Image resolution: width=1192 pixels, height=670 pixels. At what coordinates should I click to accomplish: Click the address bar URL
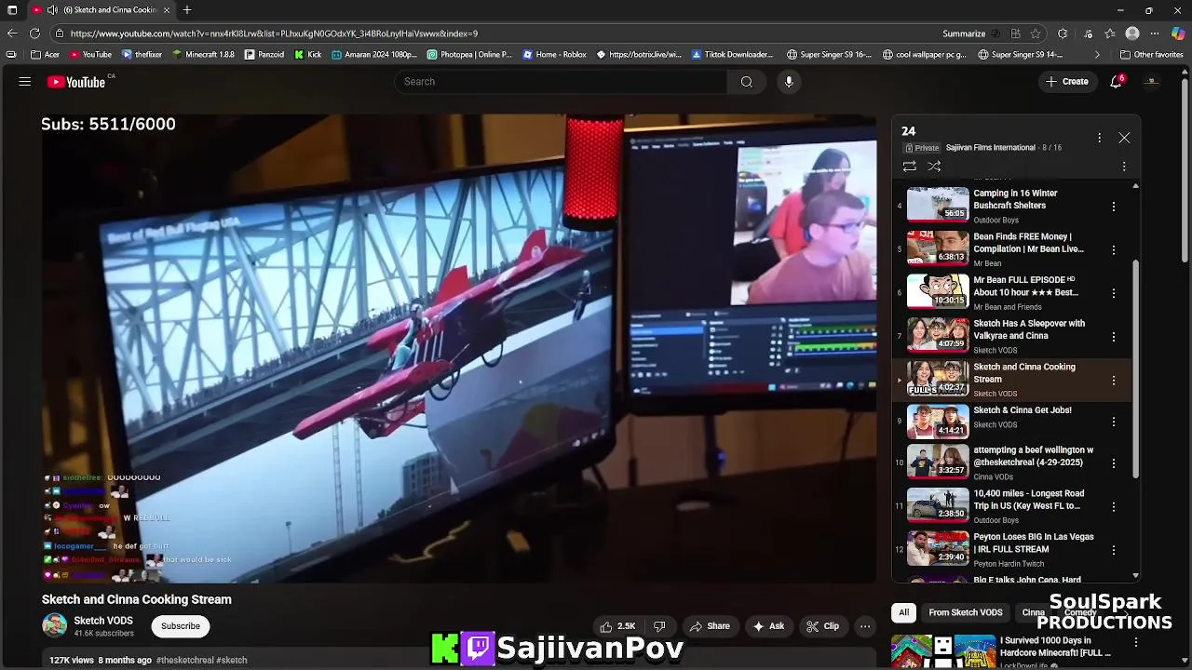point(274,33)
